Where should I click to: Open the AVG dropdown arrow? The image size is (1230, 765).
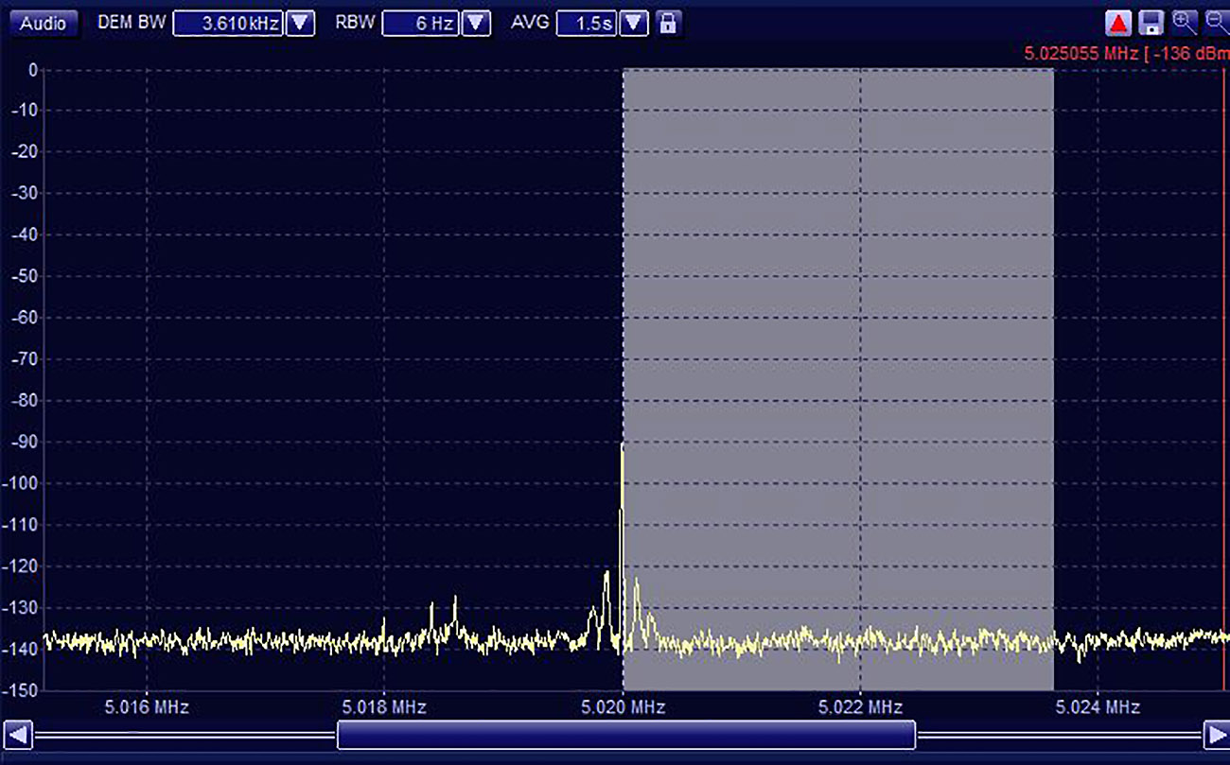pos(634,24)
